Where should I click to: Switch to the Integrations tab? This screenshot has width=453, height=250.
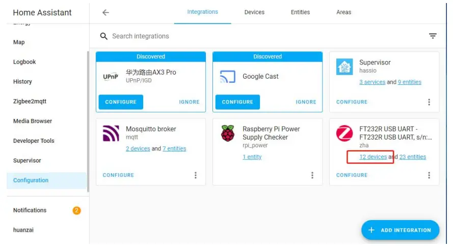click(202, 12)
